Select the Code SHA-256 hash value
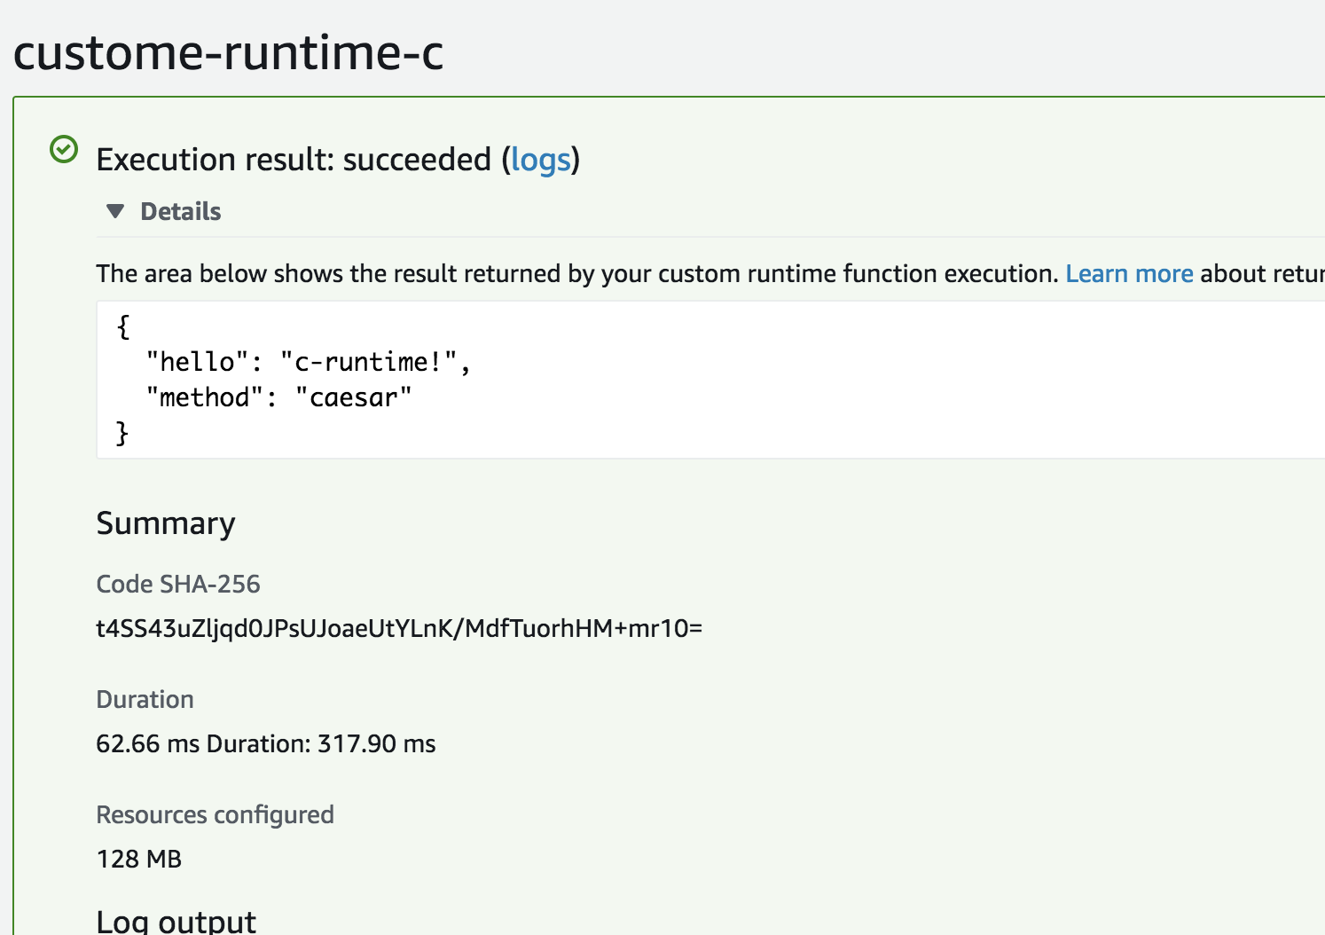This screenshot has height=935, width=1325. 399,627
